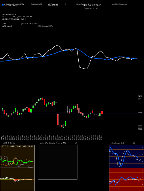Click the '22.09' price axis label
This screenshot has height=191, width=144.
pyautogui.click(x=140, y=113)
